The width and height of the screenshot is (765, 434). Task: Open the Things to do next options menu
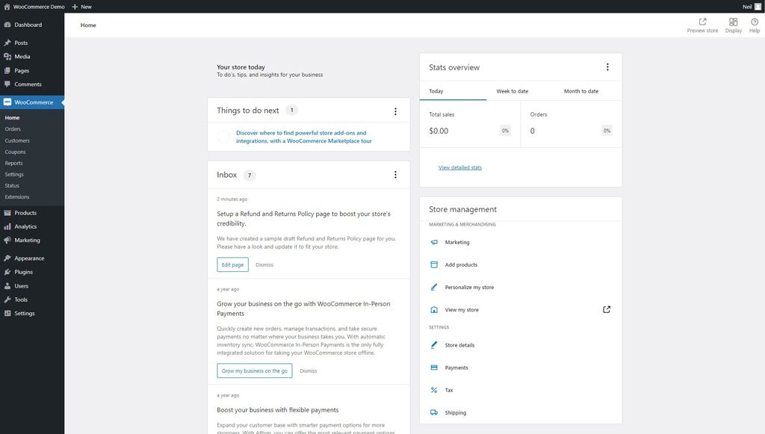395,110
